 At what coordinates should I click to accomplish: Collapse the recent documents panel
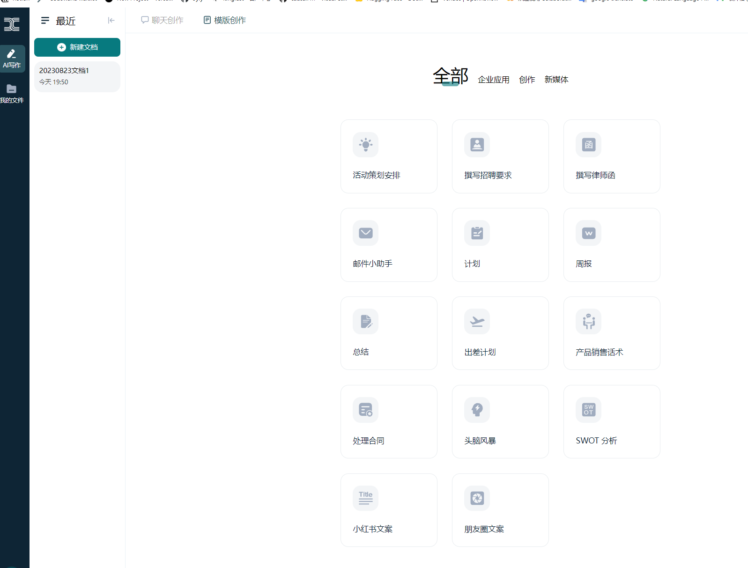111,20
